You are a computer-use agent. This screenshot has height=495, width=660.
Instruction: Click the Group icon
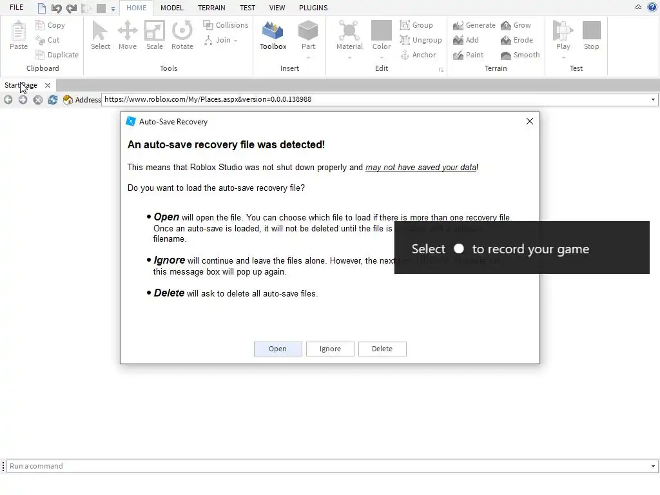(x=405, y=25)
